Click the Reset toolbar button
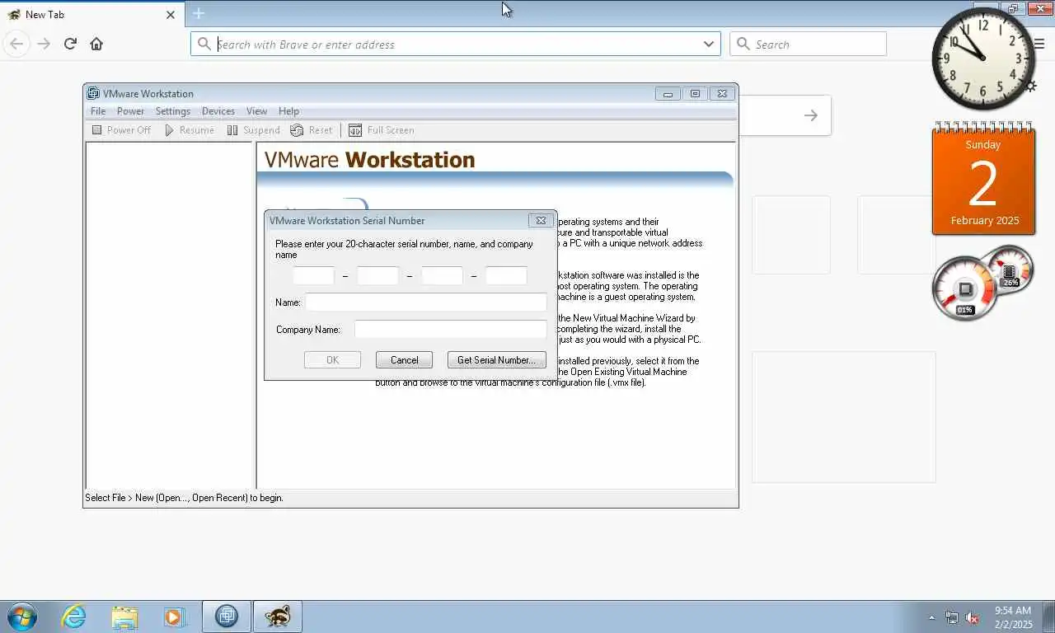 pyautogui.click(x=312, y=130)
